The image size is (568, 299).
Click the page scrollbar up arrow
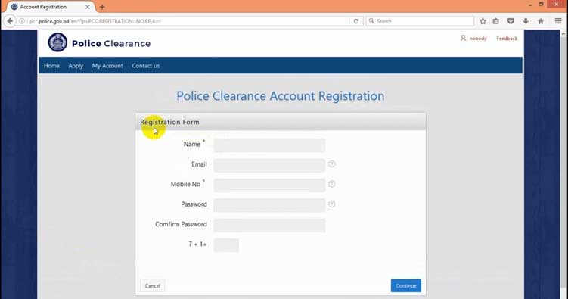563,34
